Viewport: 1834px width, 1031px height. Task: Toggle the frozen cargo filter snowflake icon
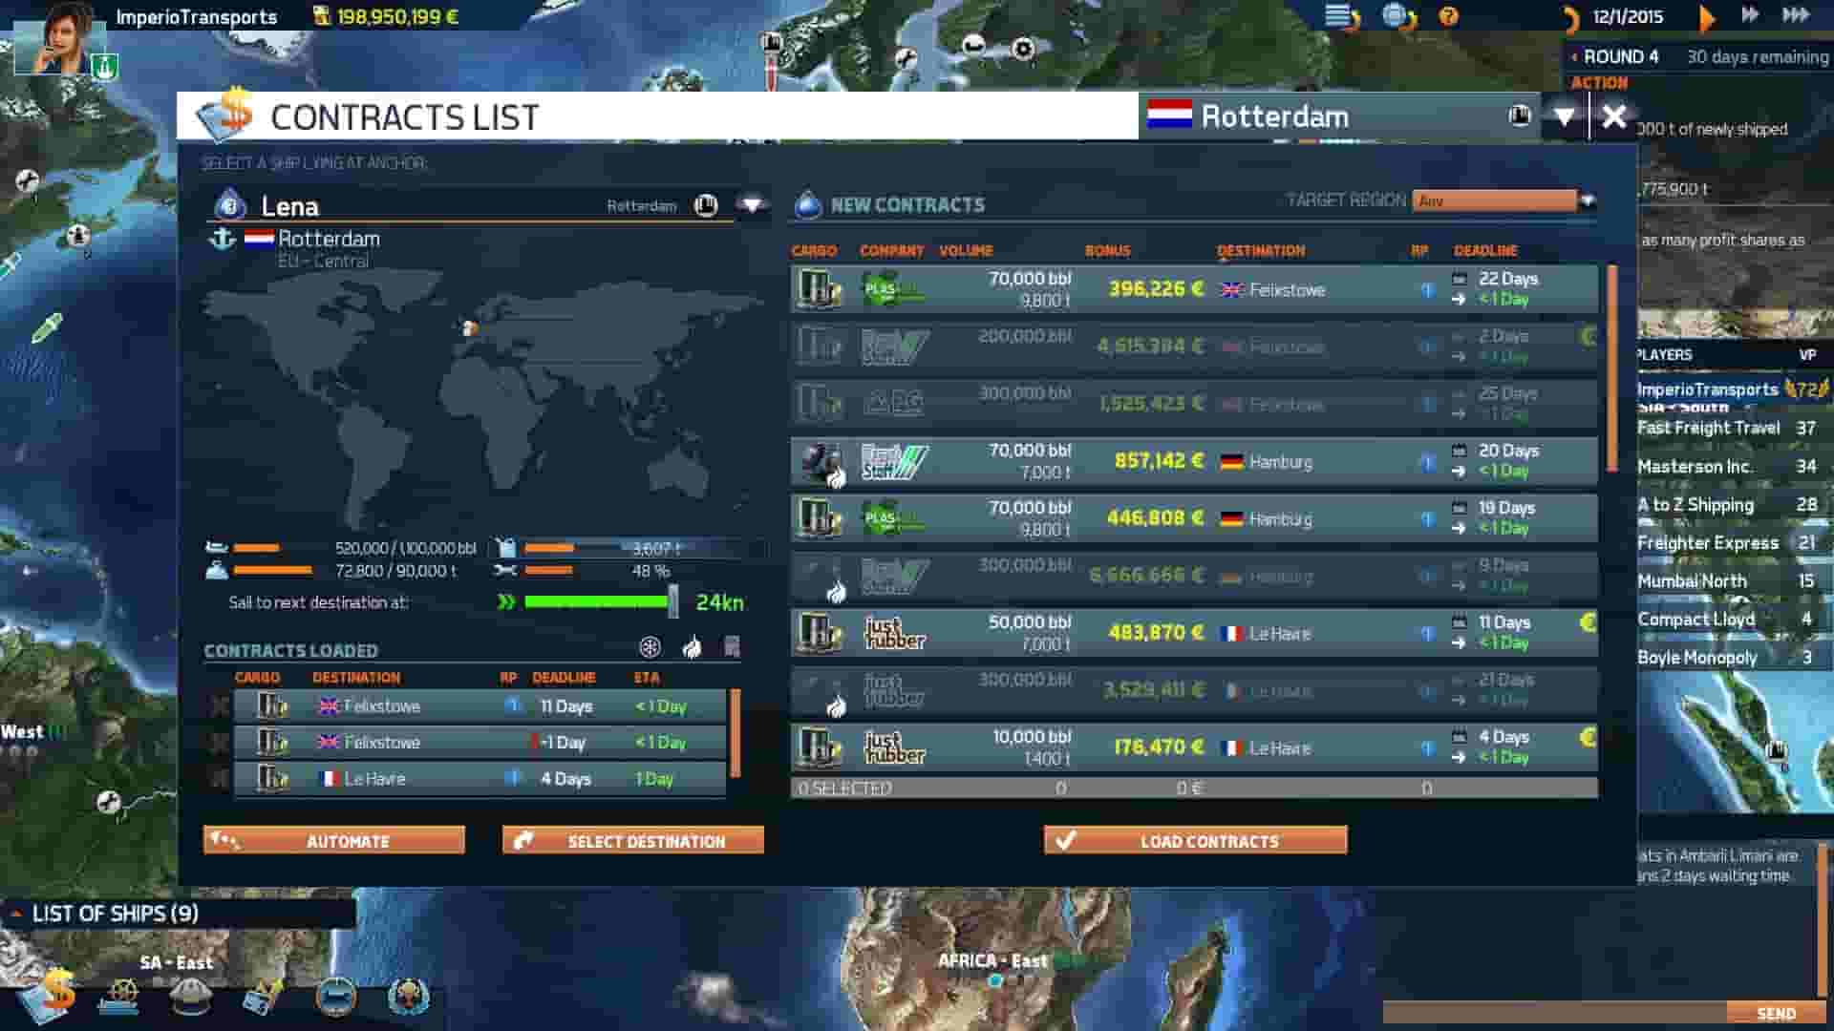652,649
